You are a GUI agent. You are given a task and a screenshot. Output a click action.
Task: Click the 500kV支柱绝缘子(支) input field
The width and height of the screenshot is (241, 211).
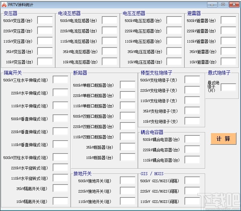(192, 79)
